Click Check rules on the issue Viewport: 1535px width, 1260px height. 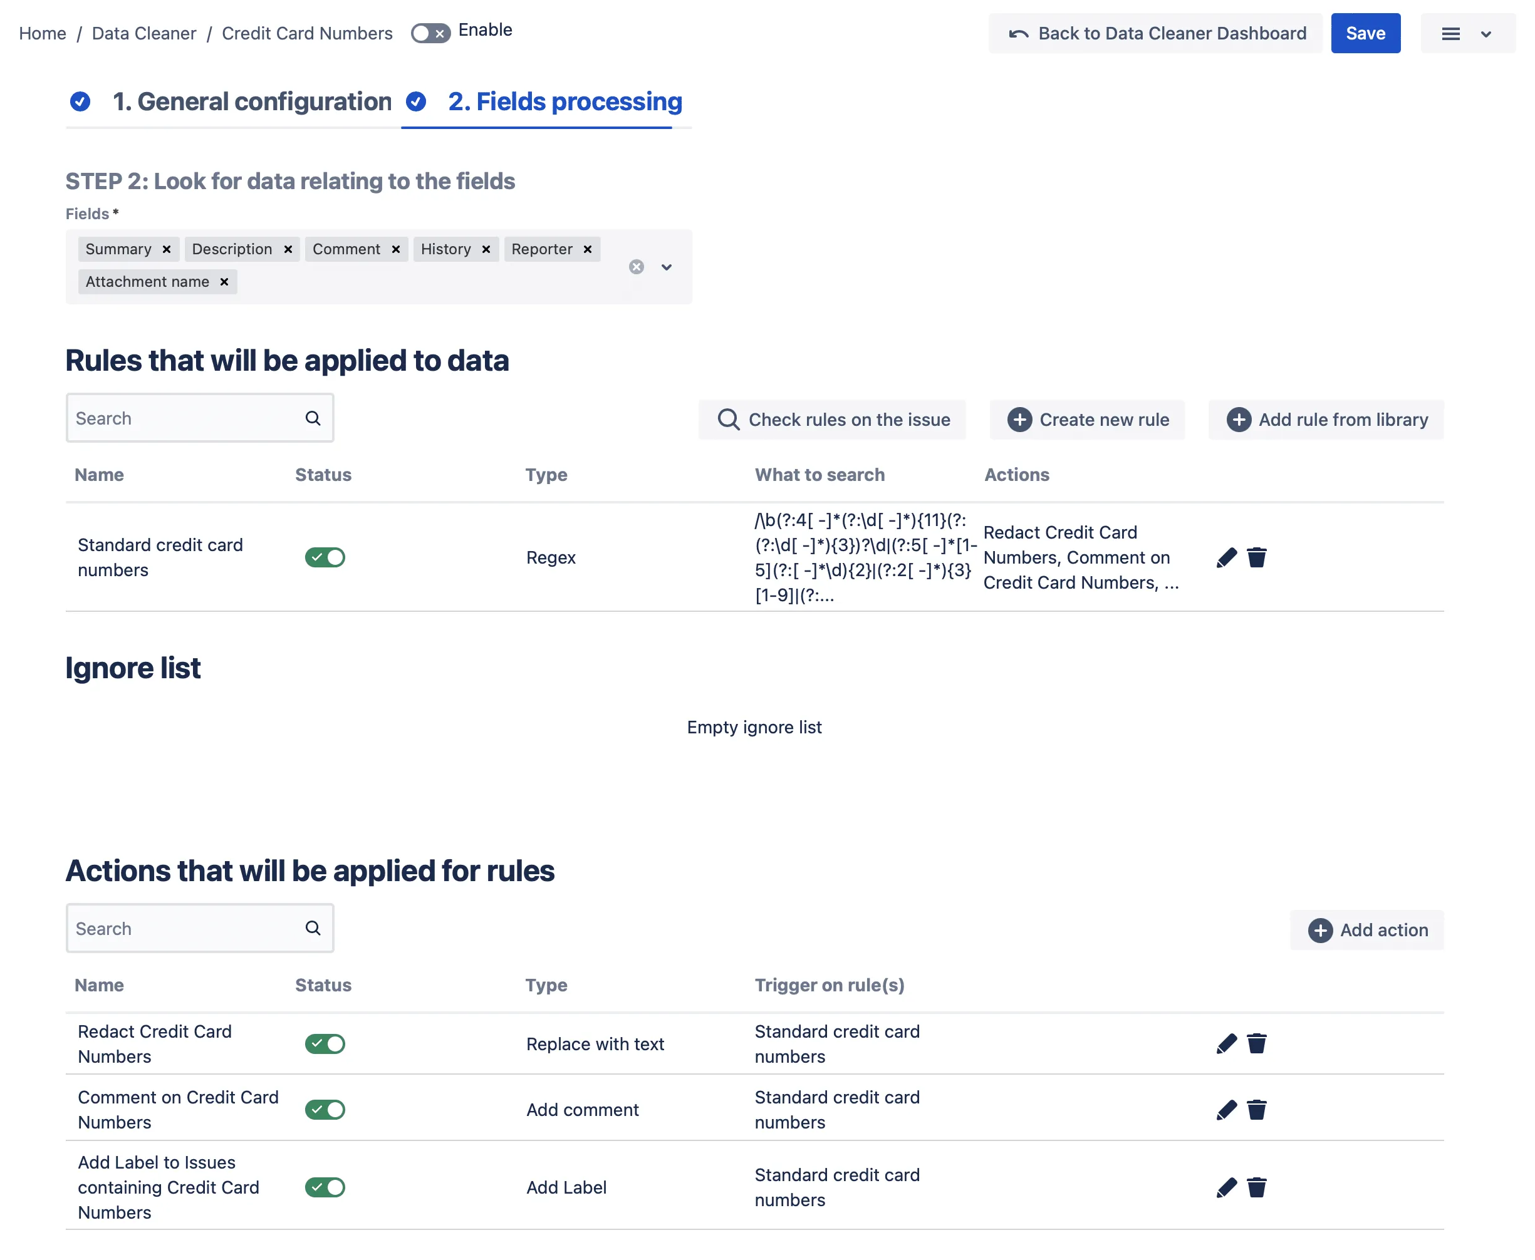click(x=832, y=420)
